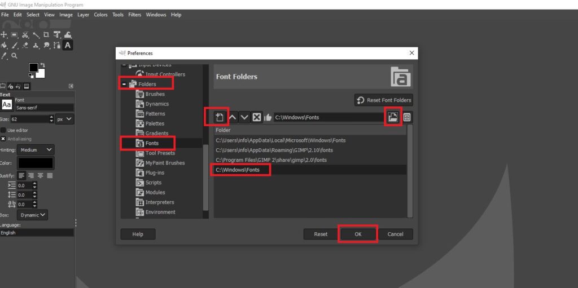This screenshot has width=578, height=288.
Task: Open the px size unit dropdown
Action: coord(64,119)
